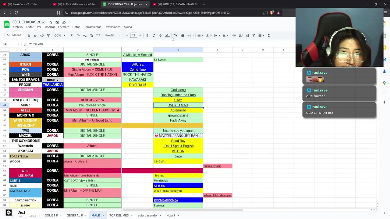Open the BRUISE link cell
Viewport: 390px width, 219px height.
pos(137,64)
